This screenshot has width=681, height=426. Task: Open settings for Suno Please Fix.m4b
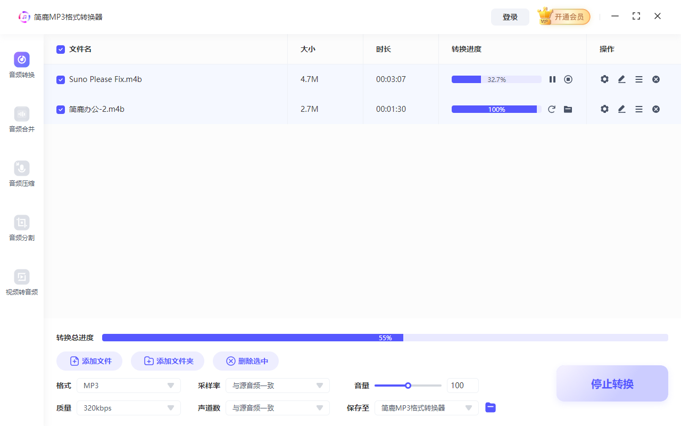point(604,79)
